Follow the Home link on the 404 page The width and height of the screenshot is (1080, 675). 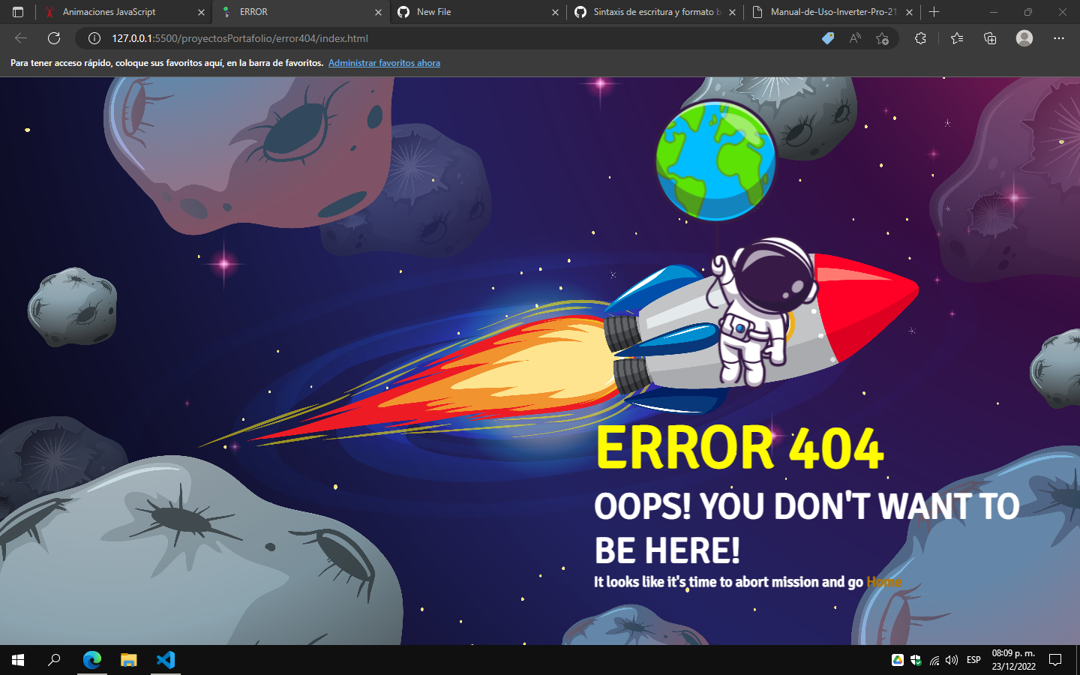tap(883, 582)
